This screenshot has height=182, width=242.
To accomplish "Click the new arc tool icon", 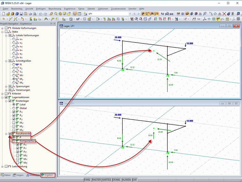I will coord(22,19).
